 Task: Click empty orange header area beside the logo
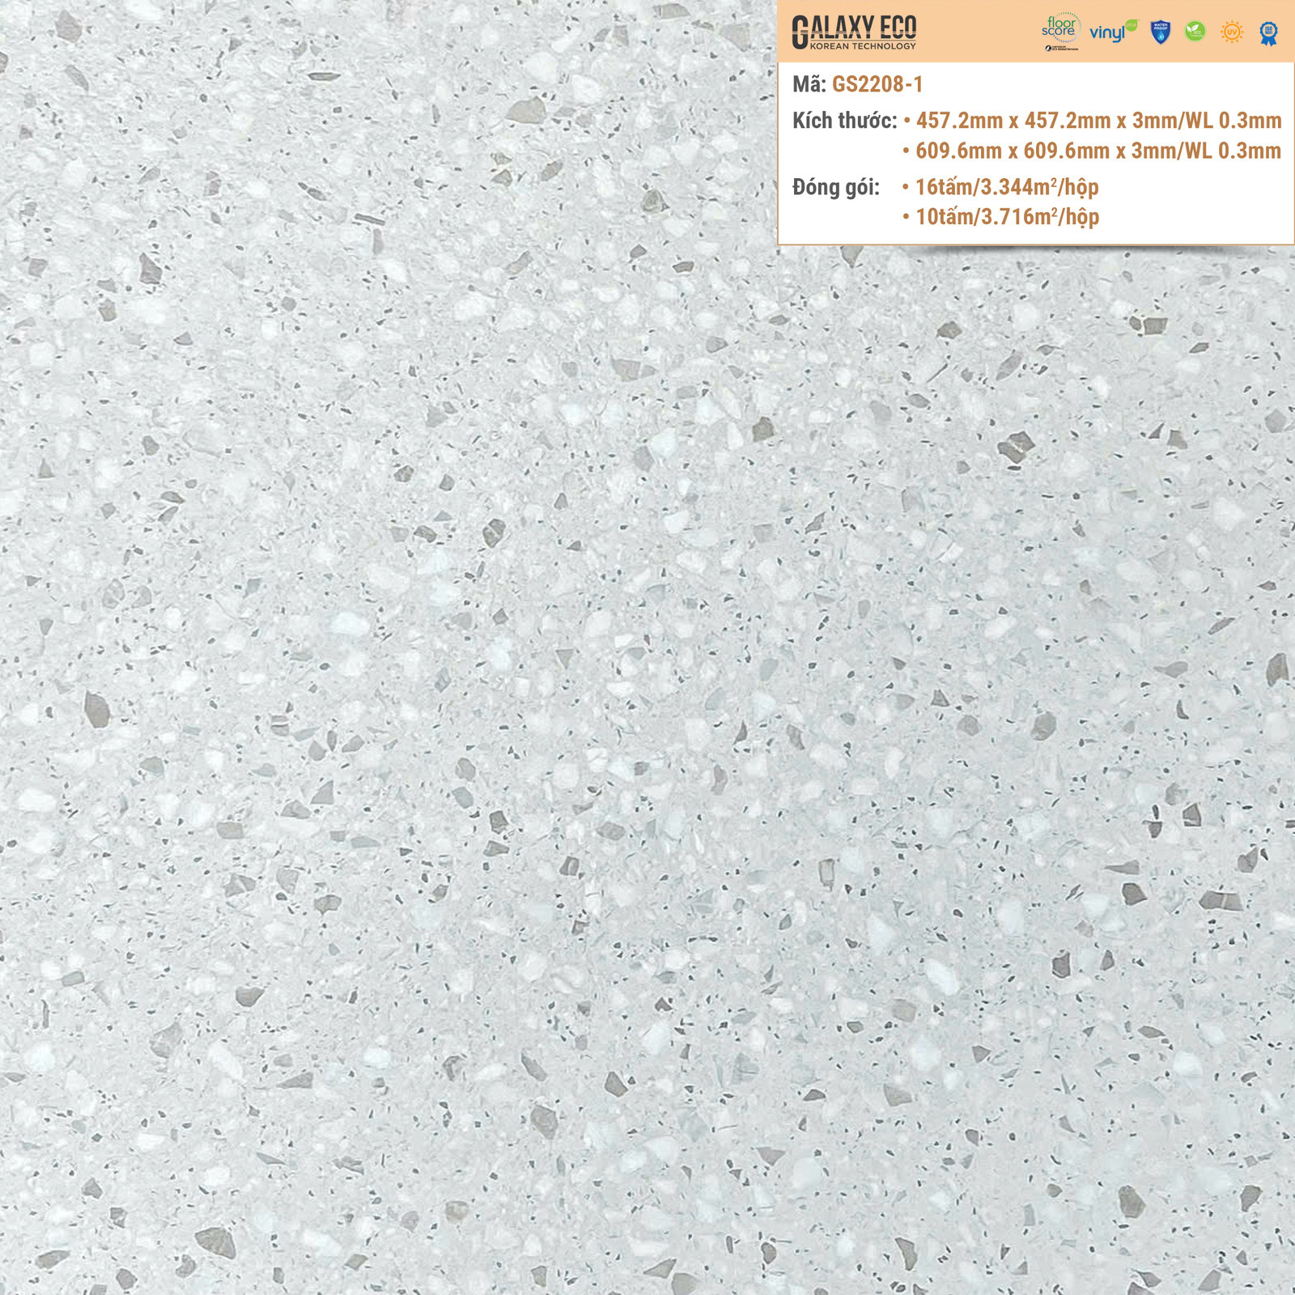tap(979, 31)
